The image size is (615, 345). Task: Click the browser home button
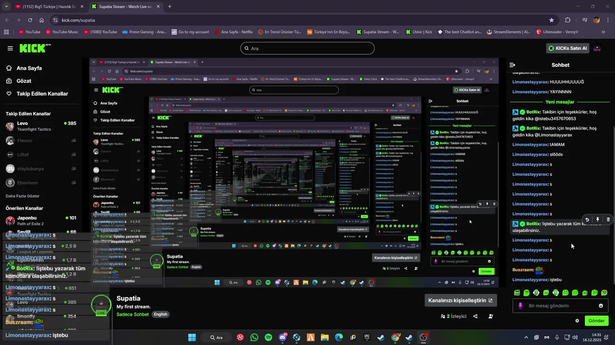42,20
